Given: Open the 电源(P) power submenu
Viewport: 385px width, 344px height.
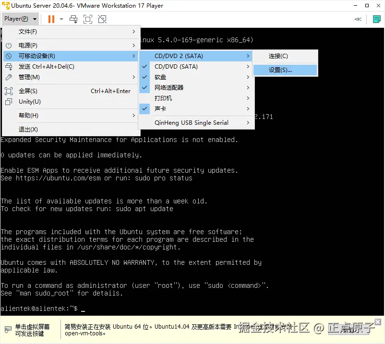Looking at the screenshot, I should click(x=71, y=46).
